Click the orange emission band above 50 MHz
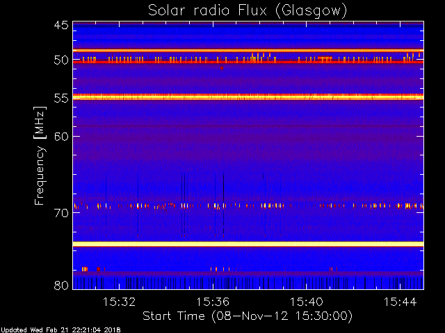445x333 pixels. point(248,51)
